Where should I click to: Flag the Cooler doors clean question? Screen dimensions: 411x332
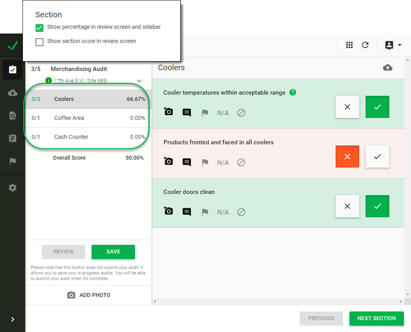click(205, 212)
